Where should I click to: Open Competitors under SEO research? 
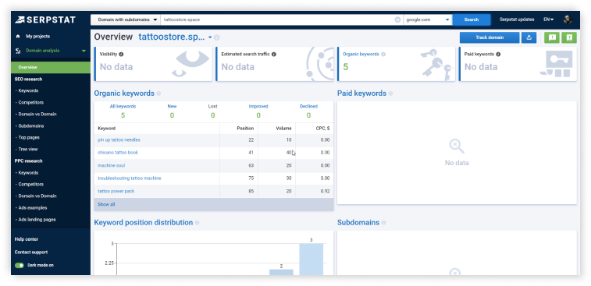tap(30, 102)
